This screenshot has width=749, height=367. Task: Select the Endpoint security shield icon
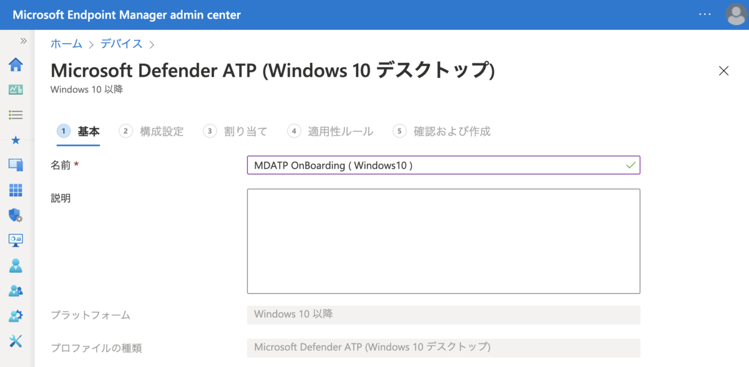click(16, 215)
